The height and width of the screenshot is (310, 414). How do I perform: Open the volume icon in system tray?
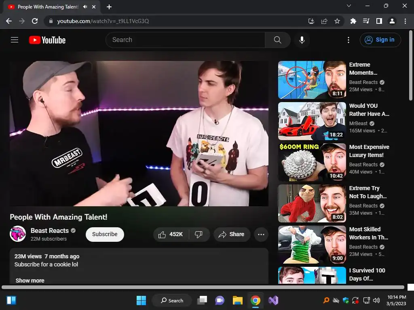coord(376,300)
